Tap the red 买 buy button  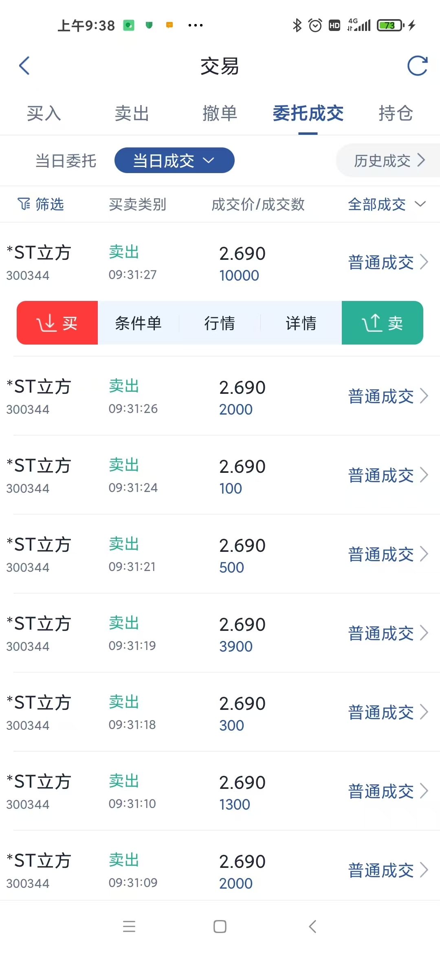57,323
